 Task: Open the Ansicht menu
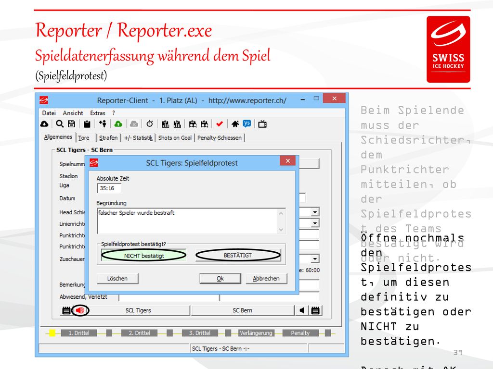(x=73, y=113)
